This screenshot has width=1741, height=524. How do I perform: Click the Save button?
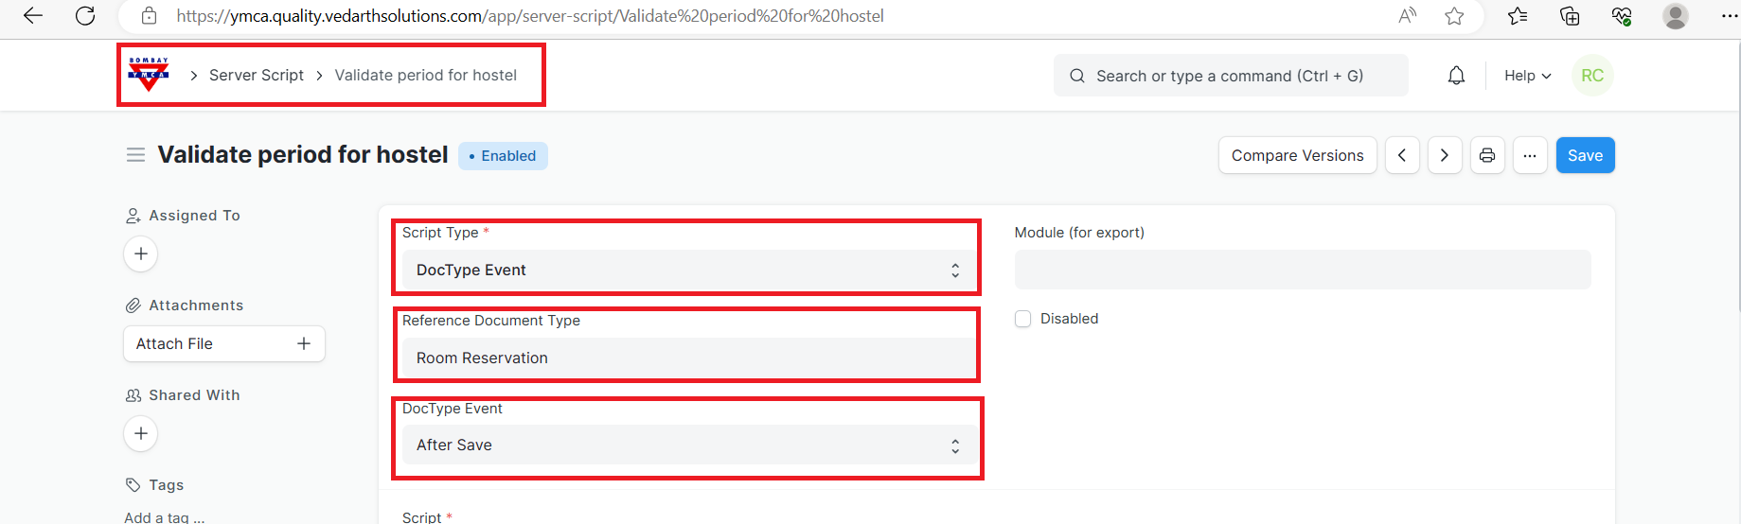1585,155
